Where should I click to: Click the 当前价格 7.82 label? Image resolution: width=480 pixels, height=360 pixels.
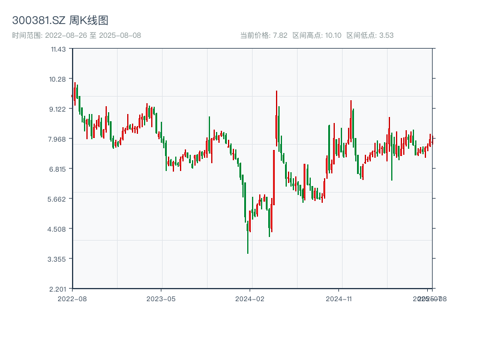pyautogui.click(x=264, y=35)
